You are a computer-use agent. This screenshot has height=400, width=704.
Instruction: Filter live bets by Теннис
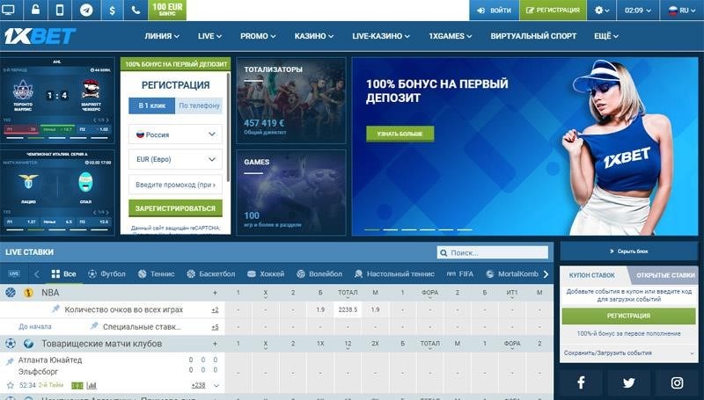[157, 274]
